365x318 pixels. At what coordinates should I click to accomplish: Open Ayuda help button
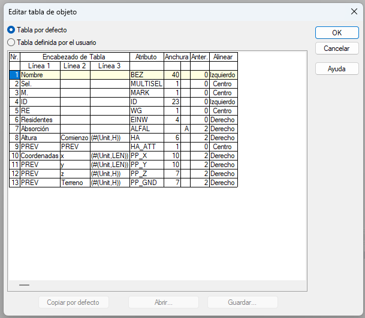336,69
